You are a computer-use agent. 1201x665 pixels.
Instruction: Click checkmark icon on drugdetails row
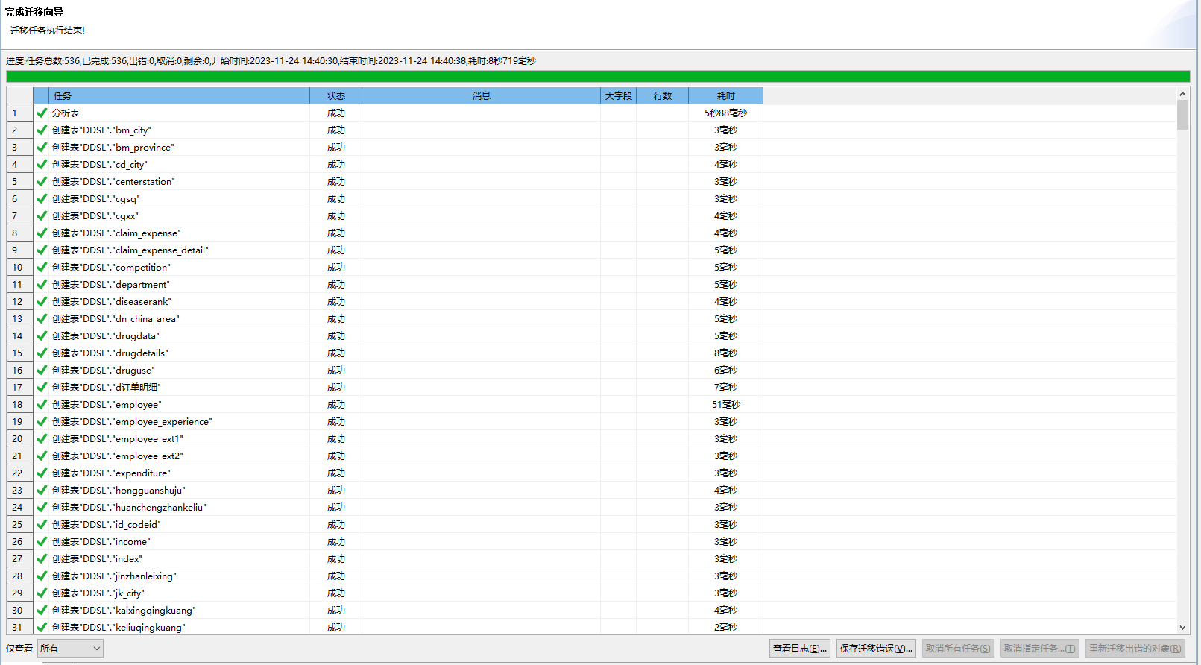tap(42, 353)
